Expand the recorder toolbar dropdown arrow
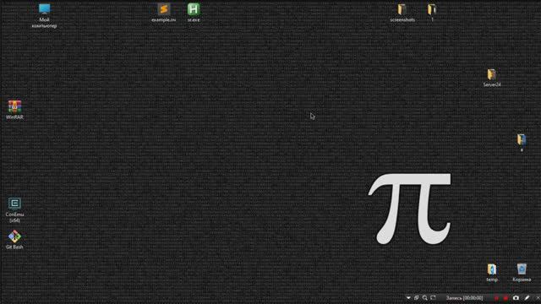 coord(408,298)
